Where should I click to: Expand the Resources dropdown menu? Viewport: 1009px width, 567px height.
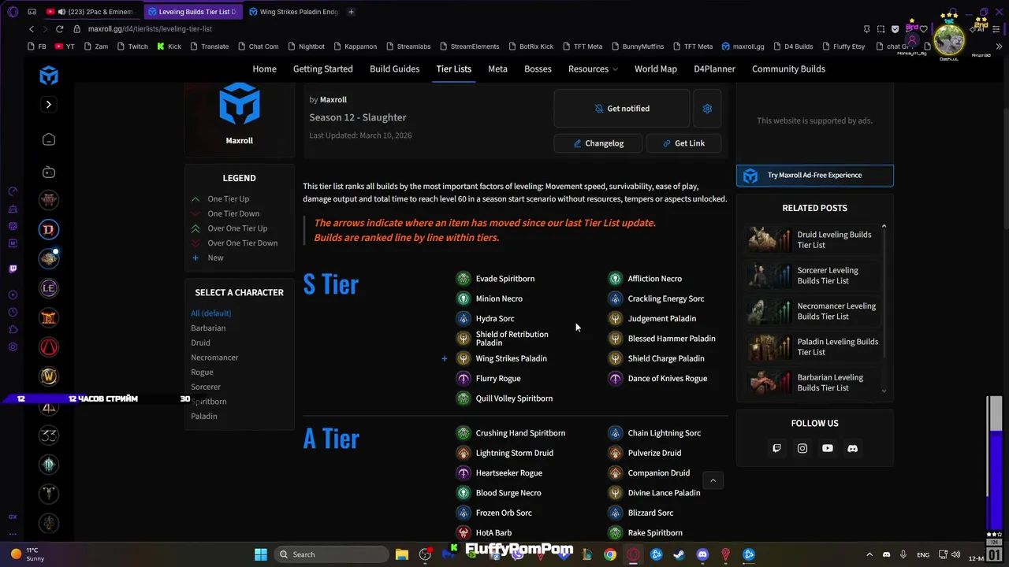coord(593,69)
